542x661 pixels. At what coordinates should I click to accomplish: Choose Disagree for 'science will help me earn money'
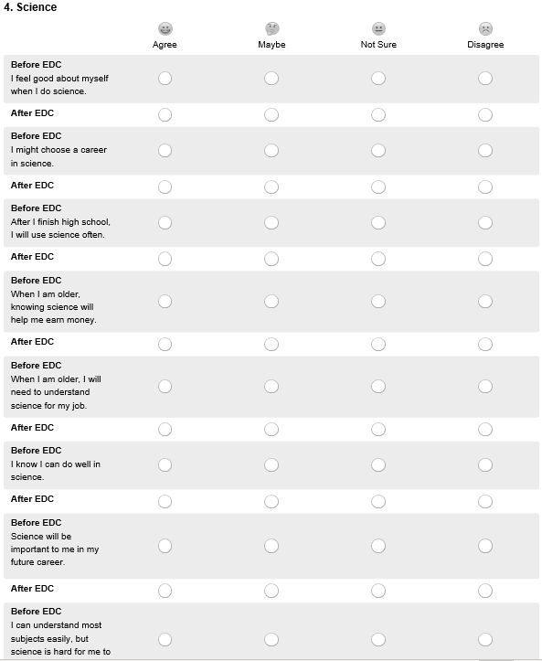pyautogui.click(x=485, y=302)
